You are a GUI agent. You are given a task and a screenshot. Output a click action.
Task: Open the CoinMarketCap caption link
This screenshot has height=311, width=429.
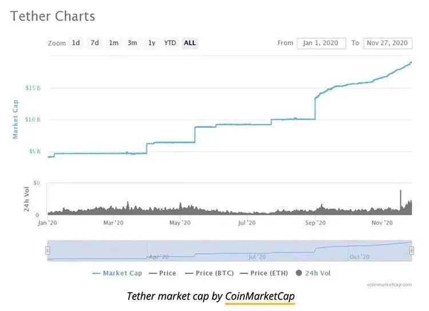260,296
